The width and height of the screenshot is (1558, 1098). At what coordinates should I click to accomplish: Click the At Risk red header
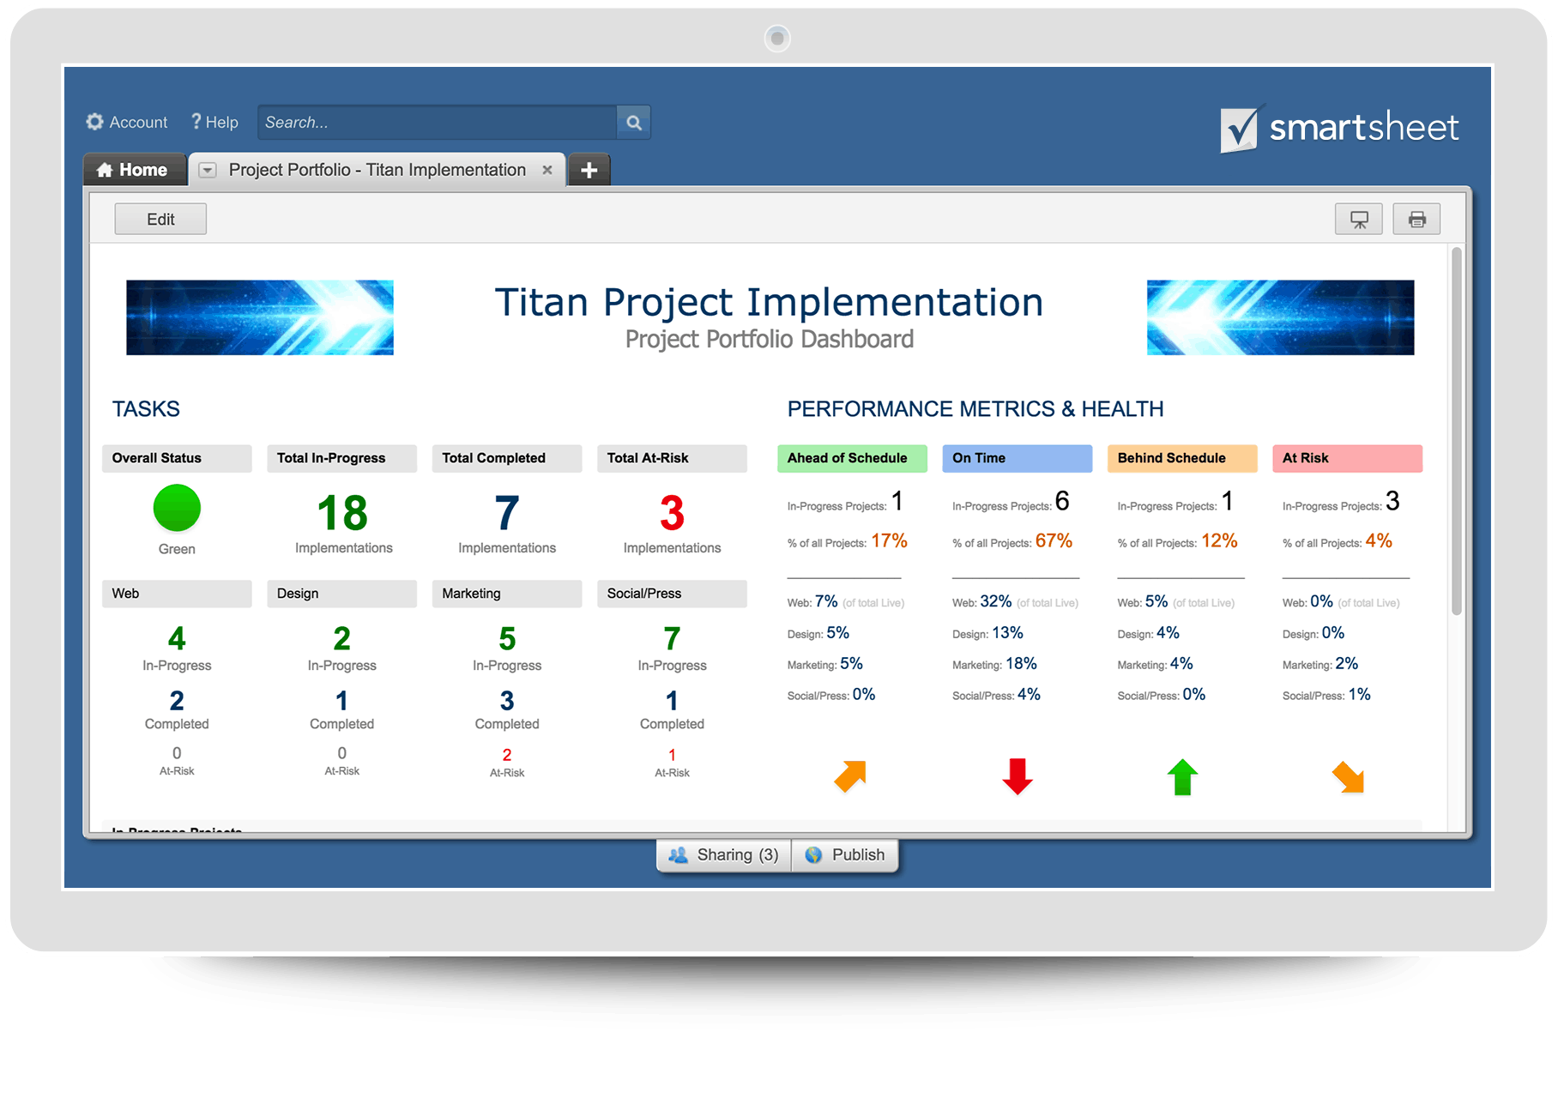(x=1347, y=458)
